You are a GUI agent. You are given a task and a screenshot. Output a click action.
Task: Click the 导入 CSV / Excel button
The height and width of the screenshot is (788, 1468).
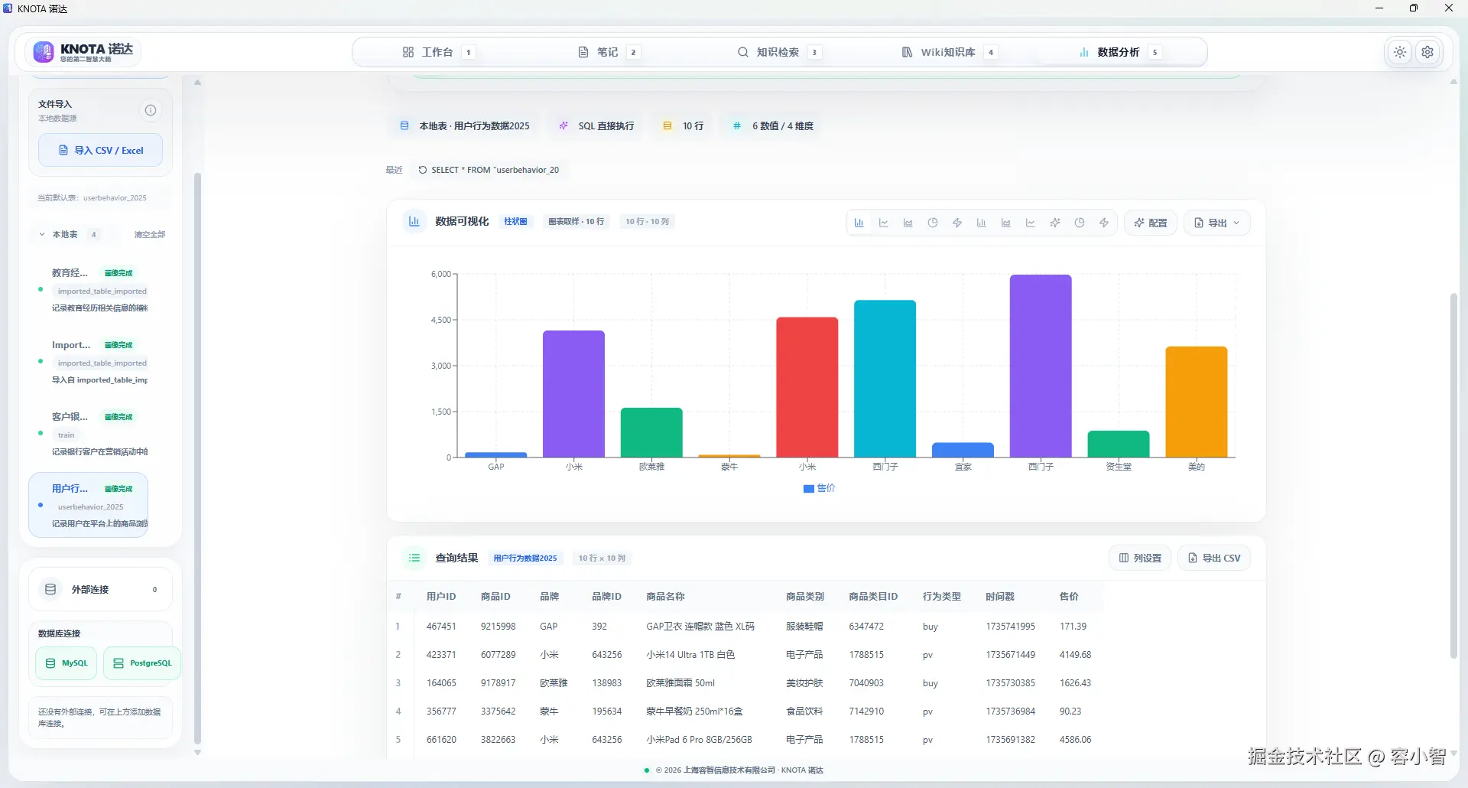click(100, 150)
